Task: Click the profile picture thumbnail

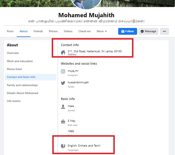Action: point(87,4)
